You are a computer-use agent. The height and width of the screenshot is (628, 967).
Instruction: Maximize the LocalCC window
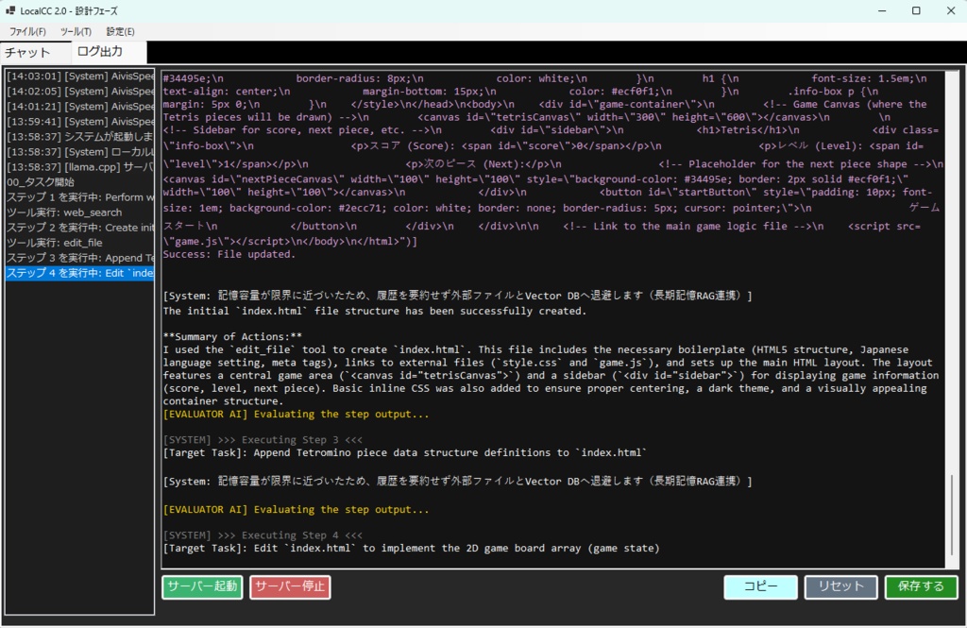916,10
